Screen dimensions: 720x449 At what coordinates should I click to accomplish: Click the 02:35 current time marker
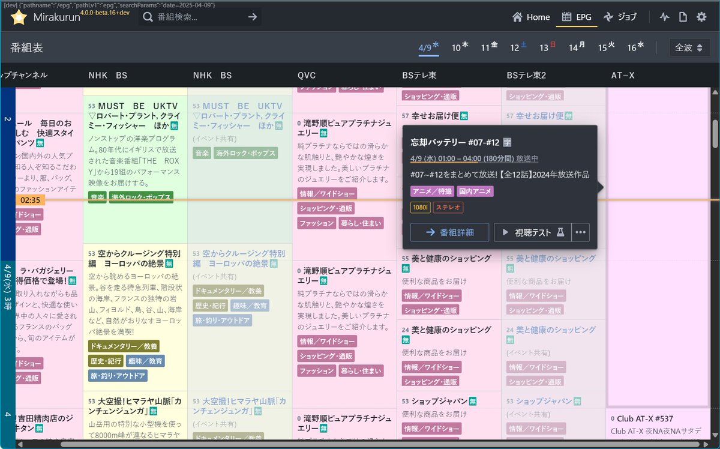coord(29,200)
